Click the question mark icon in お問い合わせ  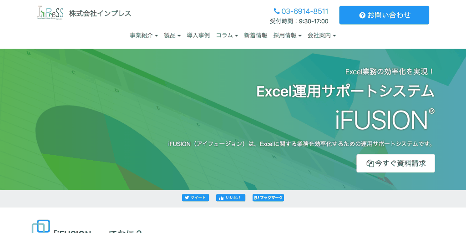pos(362,15)
